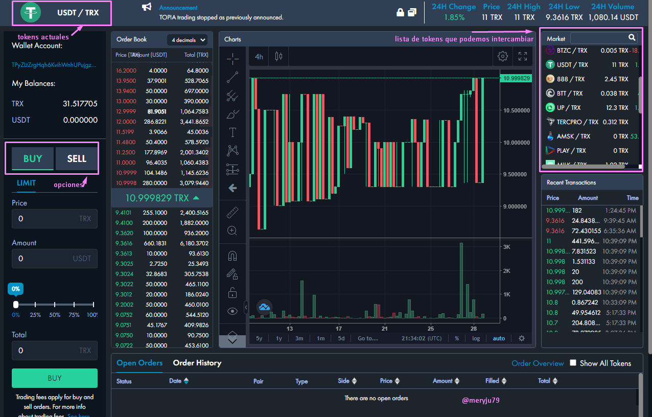
Task: Select the brush drawing tool
Action: 232,114
